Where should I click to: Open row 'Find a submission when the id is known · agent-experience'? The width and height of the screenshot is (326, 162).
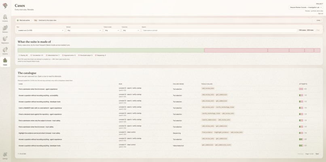pos(169,89)
